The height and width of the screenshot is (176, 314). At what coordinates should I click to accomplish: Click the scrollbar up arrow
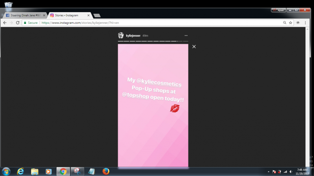pyautogui.click(x=307, y=29)
